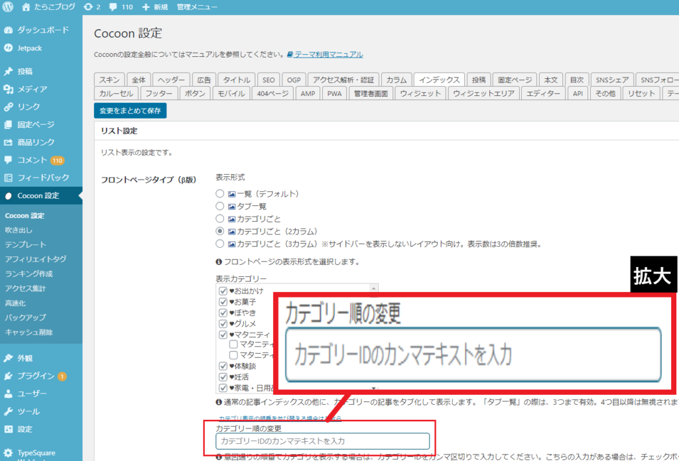Switch to the スキン tab
This screenshot has height=461, width=679.
coord(109,79)
